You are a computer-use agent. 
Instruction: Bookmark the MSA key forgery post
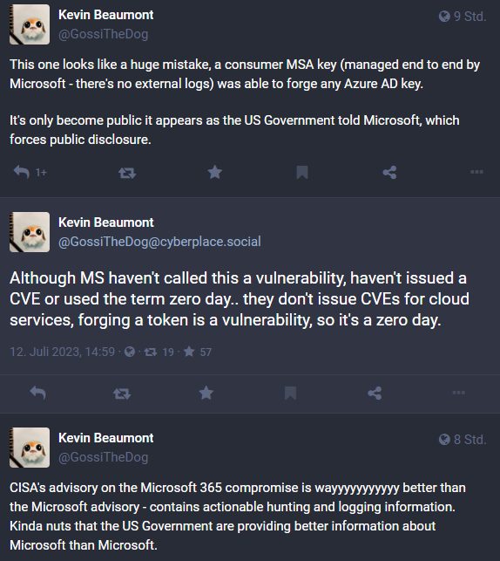pos(302,172)
